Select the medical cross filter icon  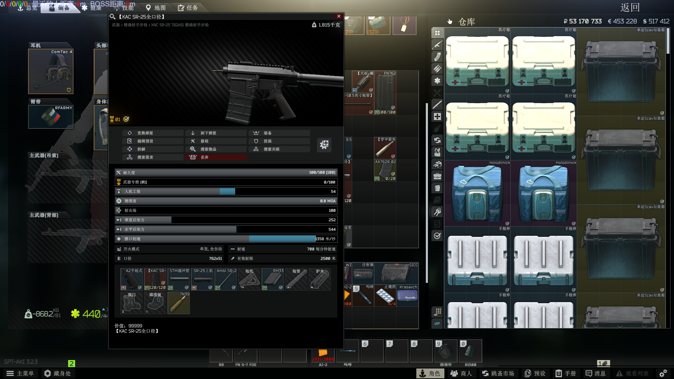click(437, 117)
